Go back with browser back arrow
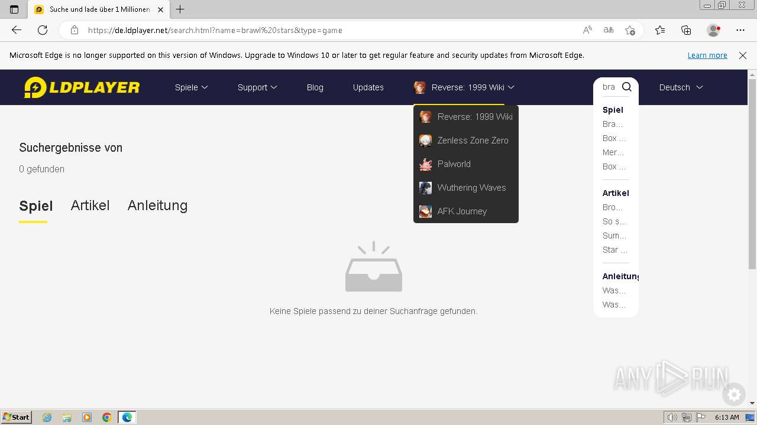Image resolution: width=757 pixels, height=425 pixels. 17,30
